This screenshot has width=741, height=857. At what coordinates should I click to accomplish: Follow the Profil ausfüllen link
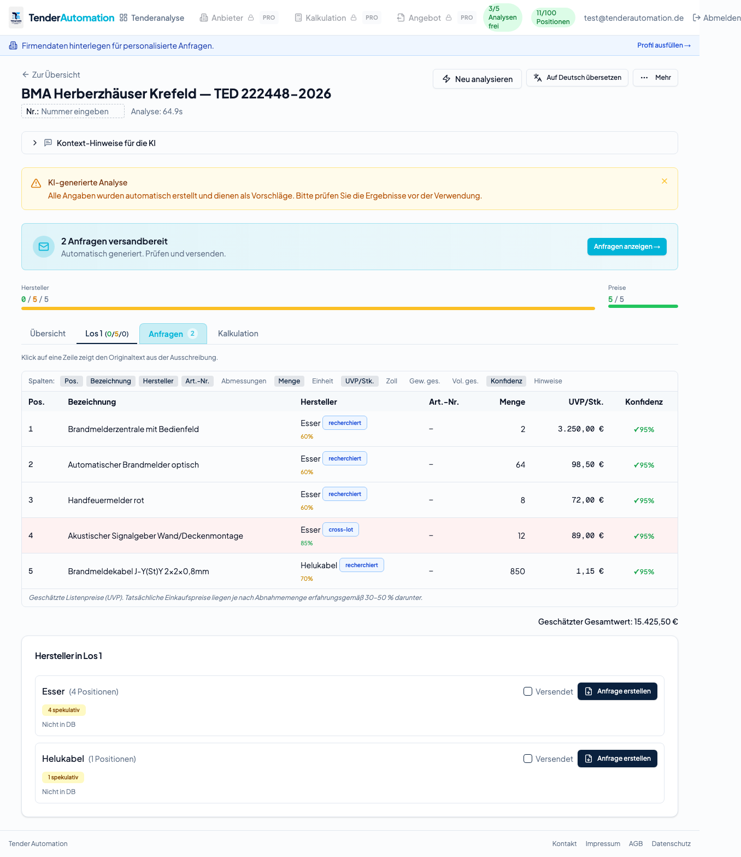point(663,45)
